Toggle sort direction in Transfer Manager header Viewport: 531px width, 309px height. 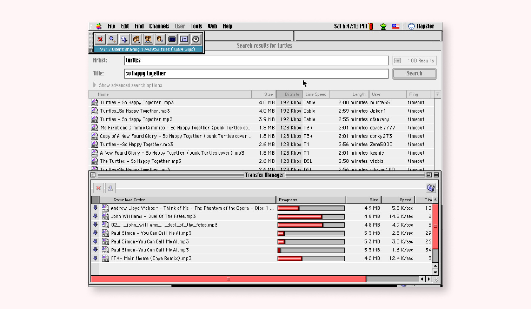point(435,200)
